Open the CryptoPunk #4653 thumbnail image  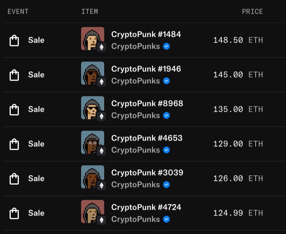tap(93, 142)
